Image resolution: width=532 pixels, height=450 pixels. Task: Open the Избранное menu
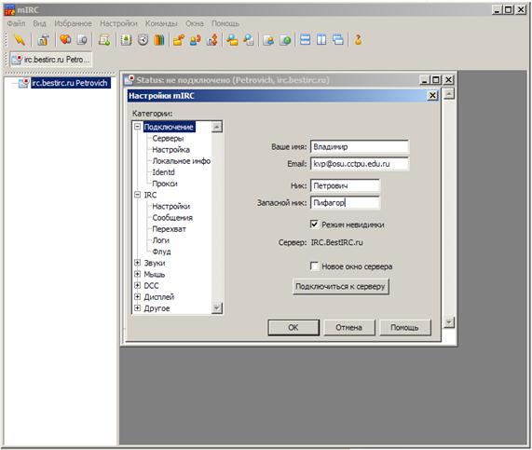coord(73,23)
